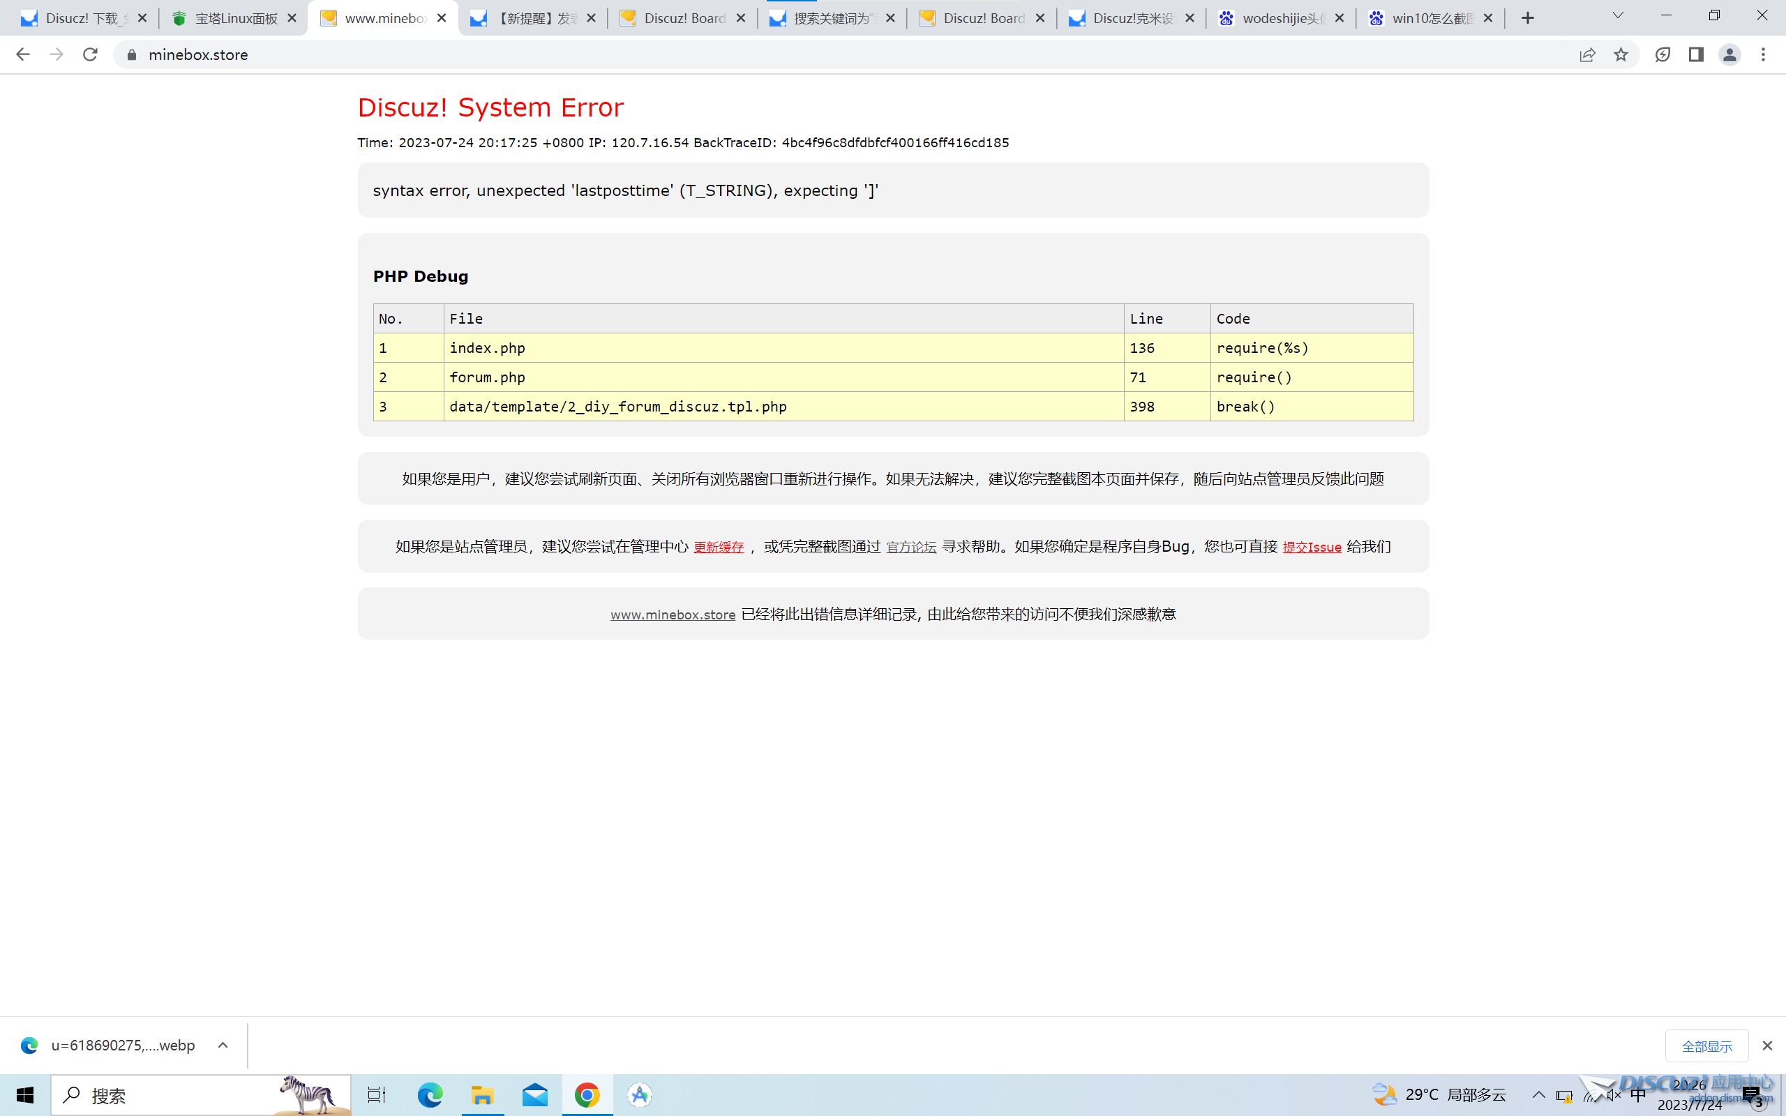1786x1116 pixels.
Task: Click the 全部显示 downloads button
Action: coord(1706,1046)
